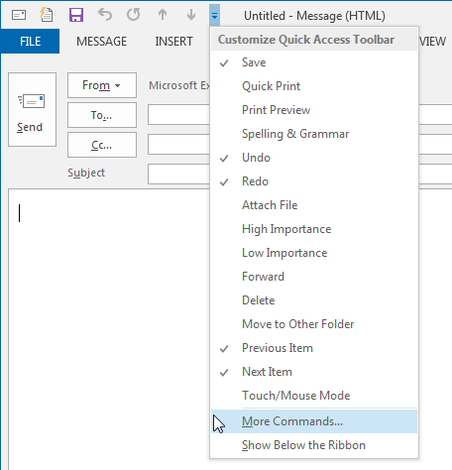Close the Customize Quick Access Toolbar dropdown arrow
Screen dimensions: 452x470
(214, 15)
